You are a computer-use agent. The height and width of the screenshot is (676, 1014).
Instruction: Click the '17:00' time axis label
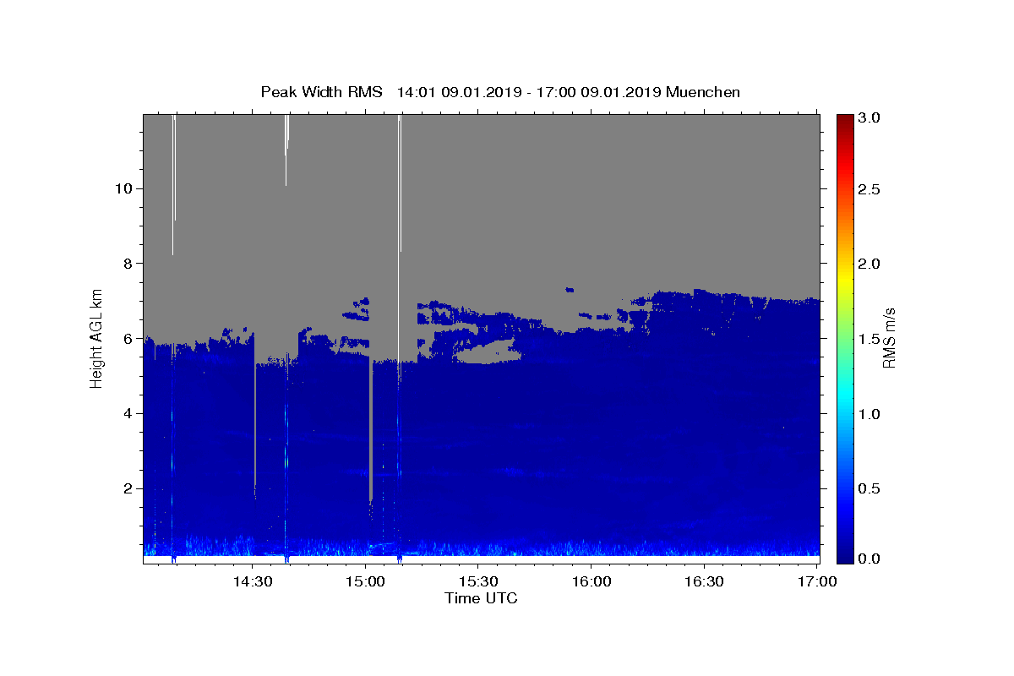[x=817, y=582]
